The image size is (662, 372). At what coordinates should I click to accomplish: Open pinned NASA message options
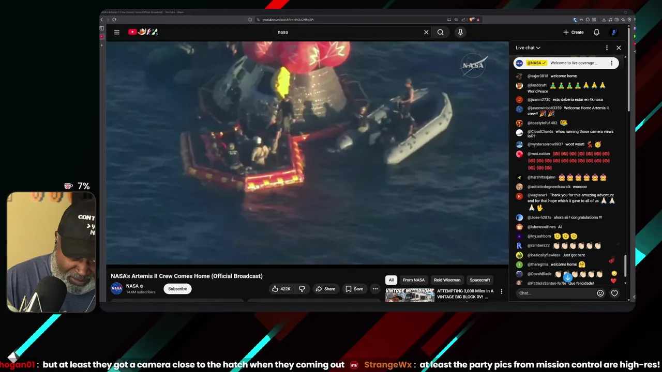[611, 63]
